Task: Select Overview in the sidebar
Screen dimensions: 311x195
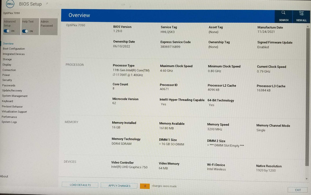Action: [8, 43]
